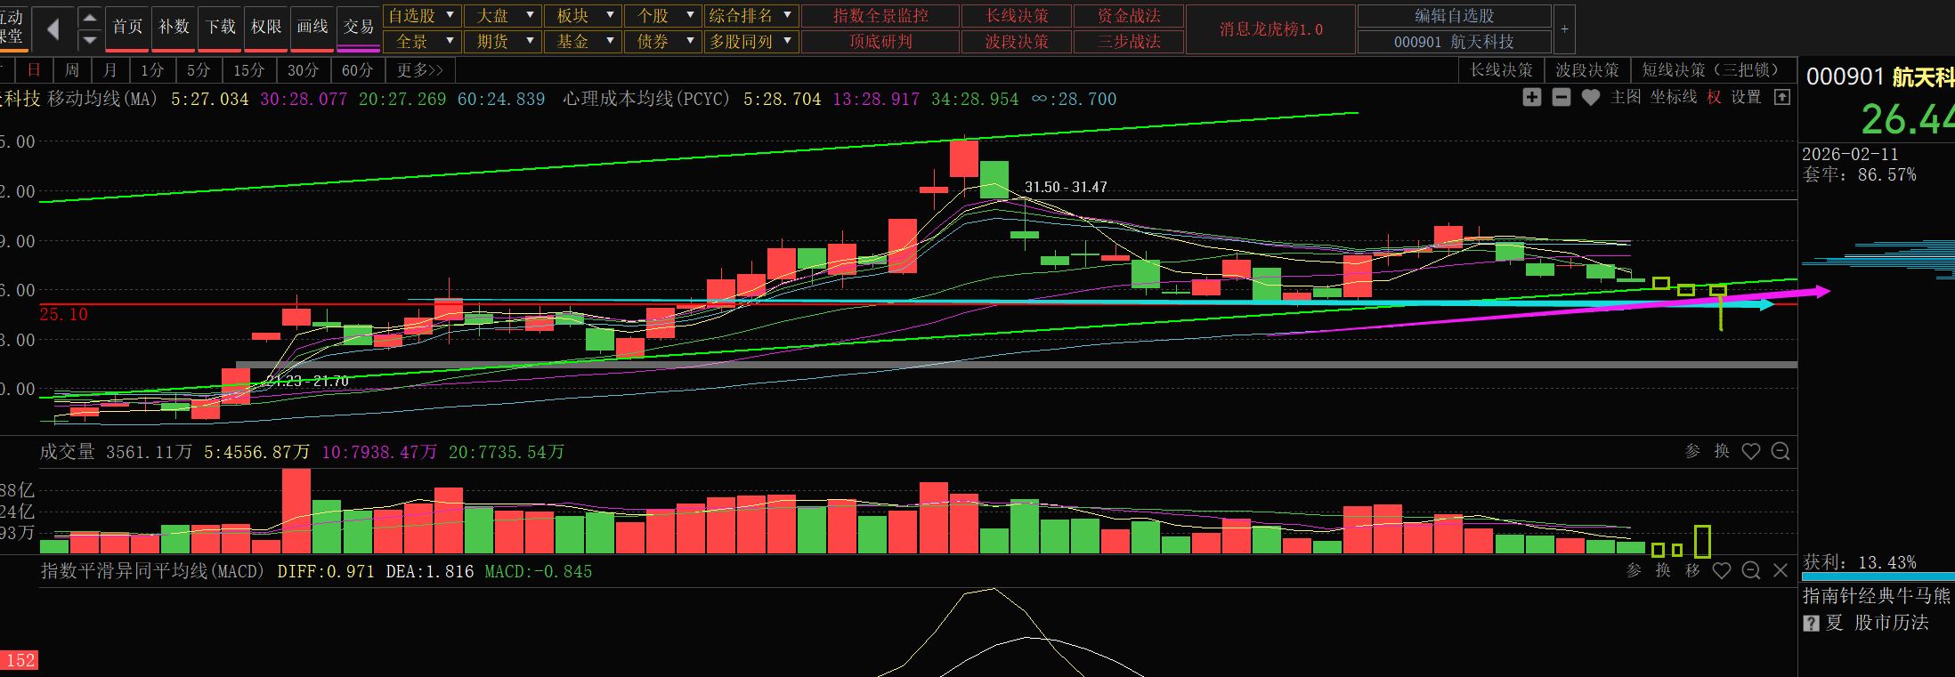The width and height of the screenshot is (1955, 677).
Task: Click 参 parameter button in volume panel
Action: pyautogui.click(x=1692, y=451)
